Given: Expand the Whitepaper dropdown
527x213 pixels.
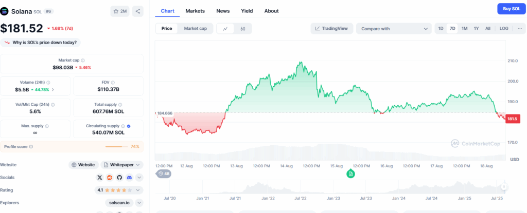Looking at the screenshot, I should [x=122, y=165].
